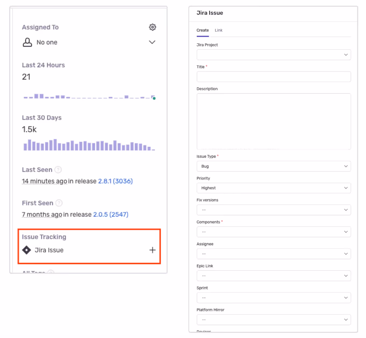
Task: Click the 21 events count
Action: pyautogui.click(x=26, y=77)
